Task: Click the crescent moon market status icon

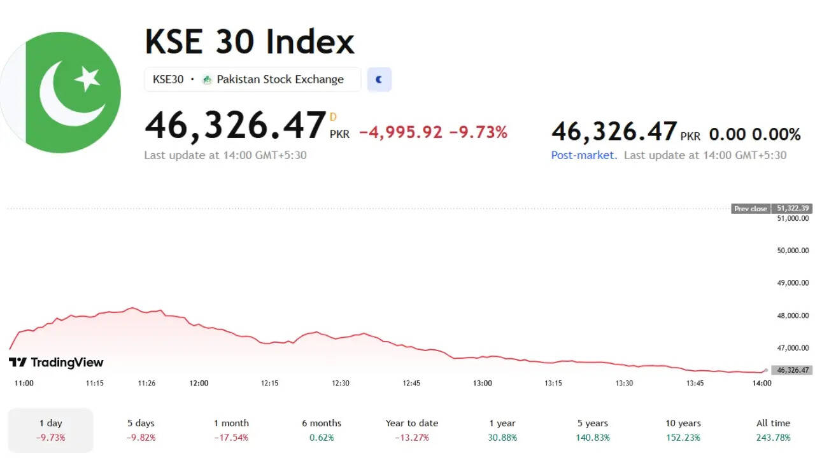Action: pyautogui.click(x=379, y=80)
